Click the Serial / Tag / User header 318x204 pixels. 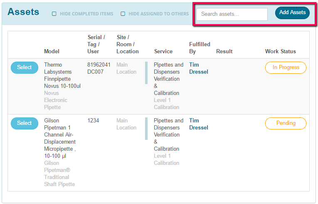pyautogui.click(x=96, y=44)
